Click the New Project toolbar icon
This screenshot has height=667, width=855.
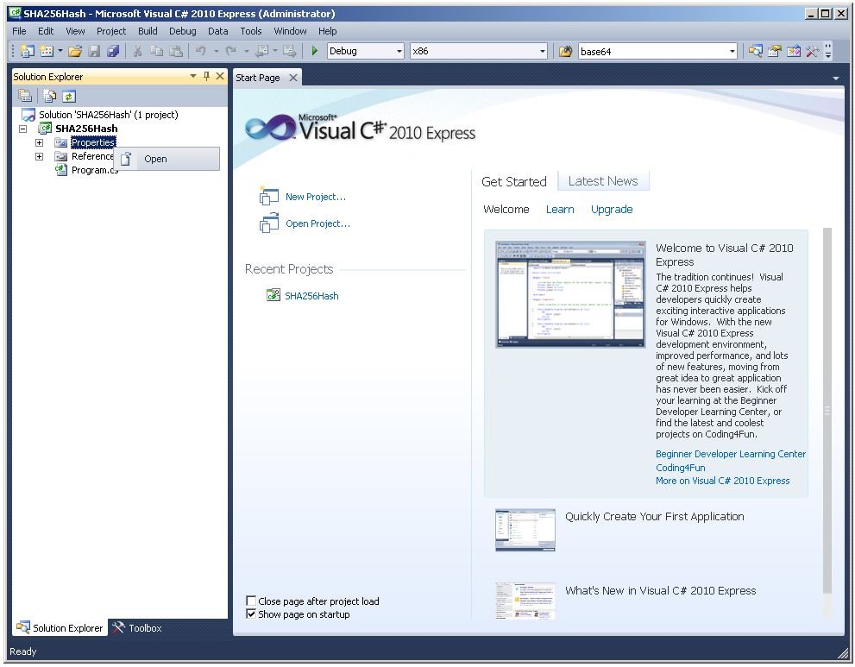coord(28,51)
